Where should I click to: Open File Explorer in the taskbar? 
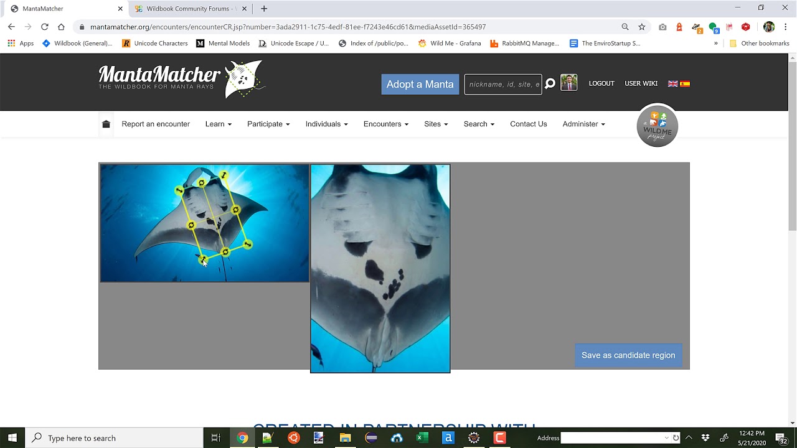coord(345,438)
